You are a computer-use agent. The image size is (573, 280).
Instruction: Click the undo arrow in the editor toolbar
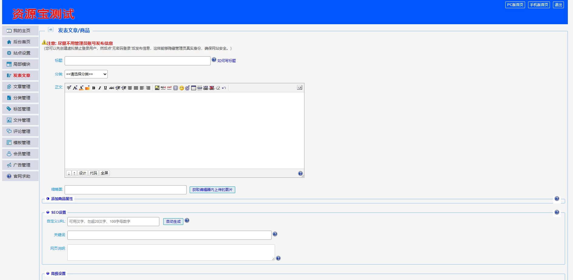click(224, 88)
